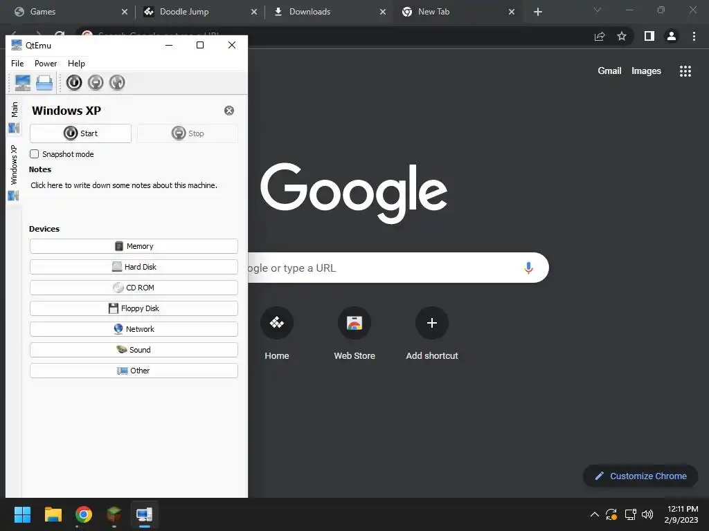Click the stop toolbar icon in QtEmu

click(96, 83)
